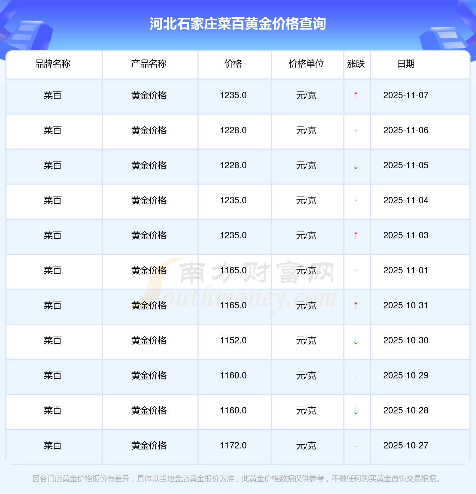Viewport: 476px width, 494px height.
Task: Select the date 2025-10-27
Action: (406, 446)
